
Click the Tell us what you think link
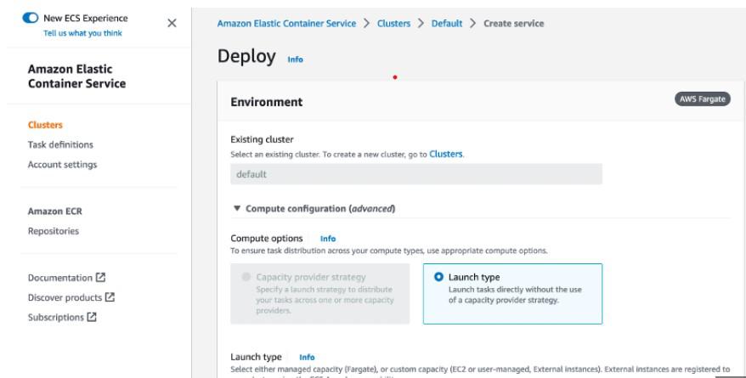click(82, 32)
